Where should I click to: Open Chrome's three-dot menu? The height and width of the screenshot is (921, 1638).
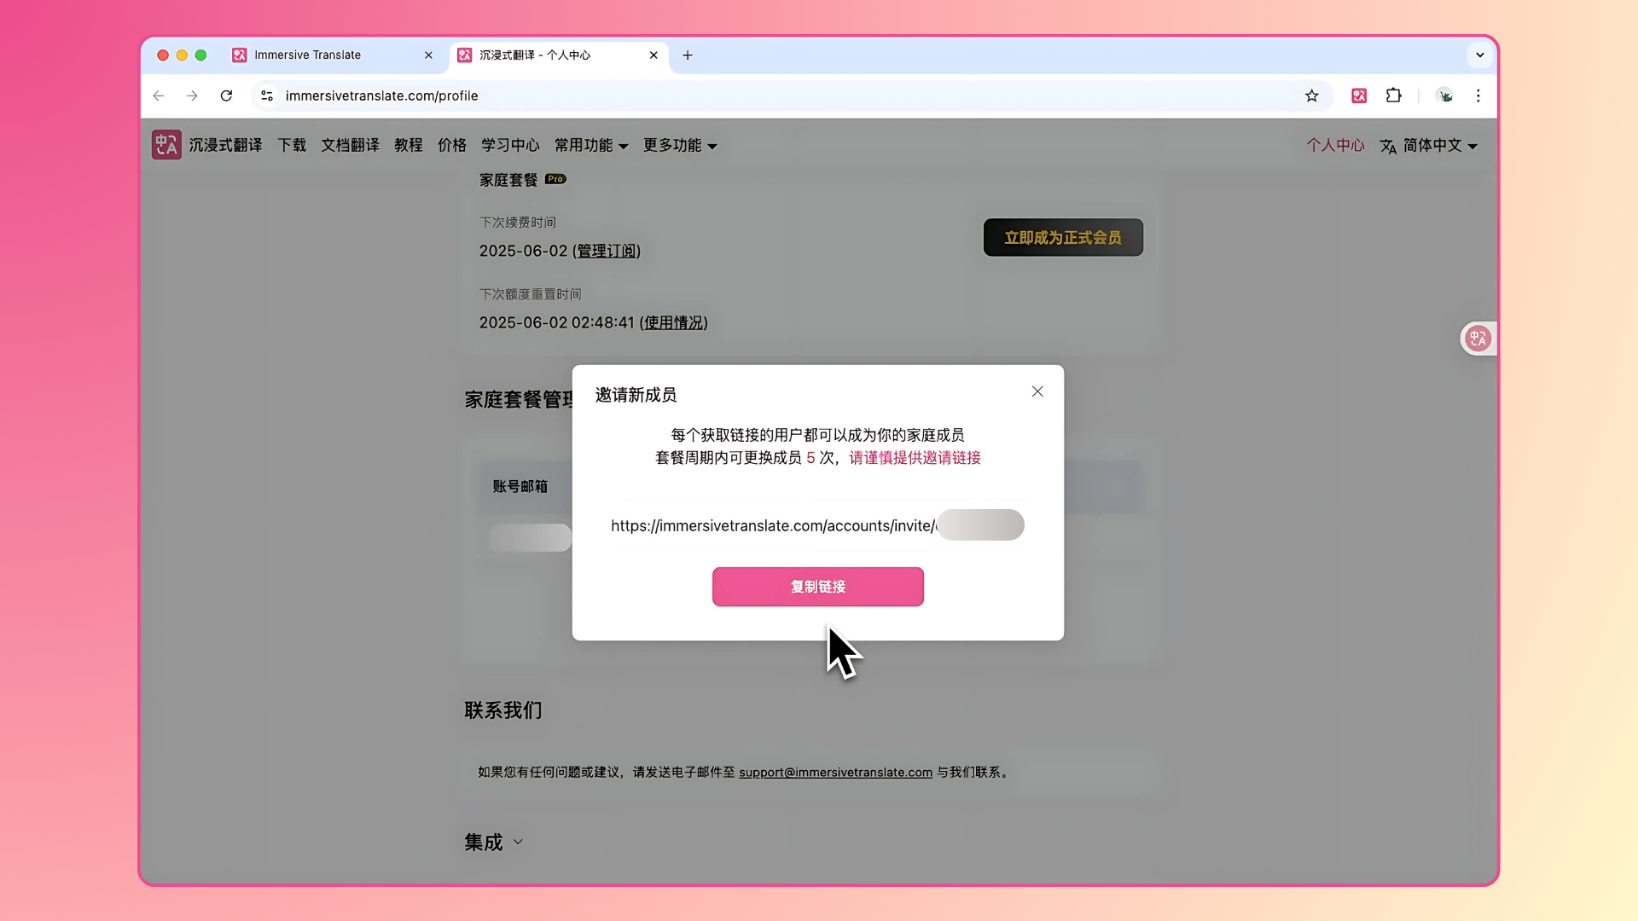click(1478, 96)
